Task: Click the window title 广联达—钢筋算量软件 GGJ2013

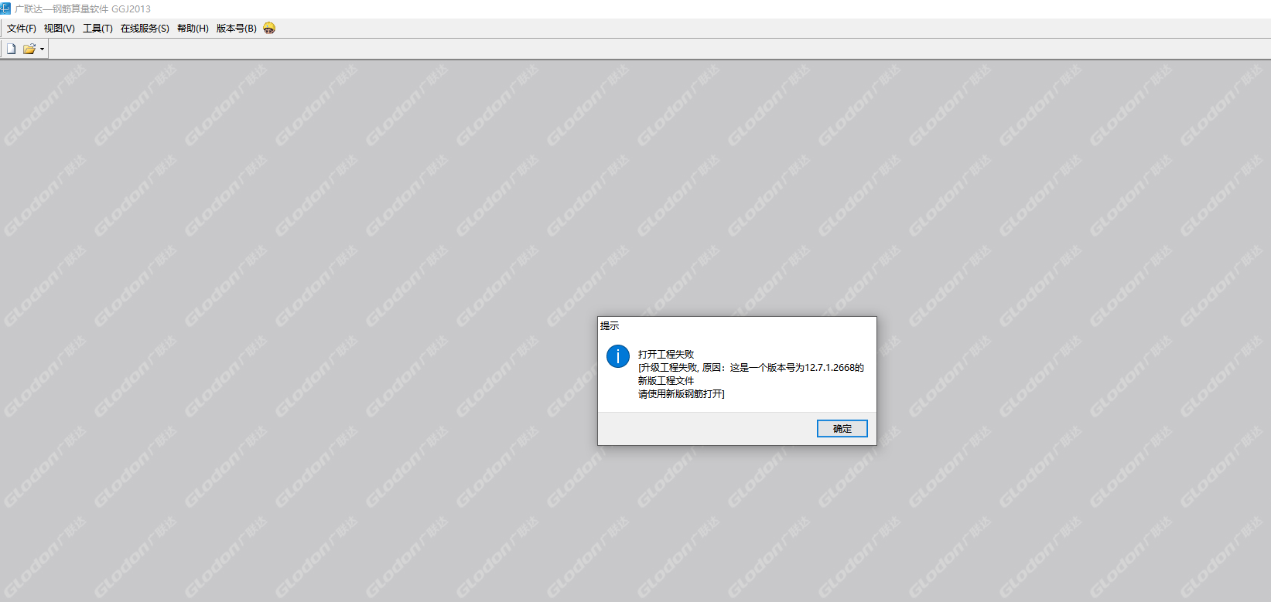Action: [83, 9]
